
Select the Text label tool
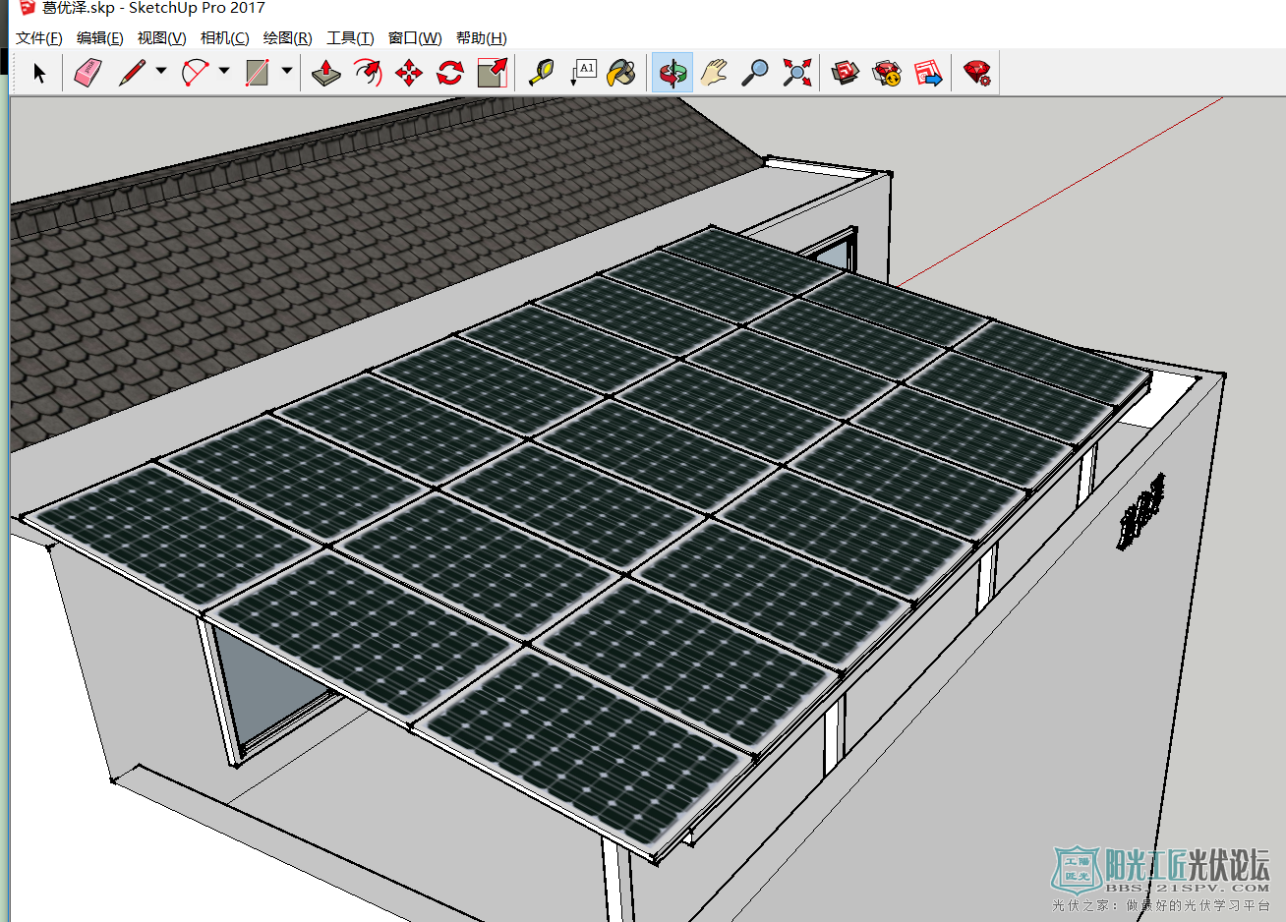tap(582, 73)
